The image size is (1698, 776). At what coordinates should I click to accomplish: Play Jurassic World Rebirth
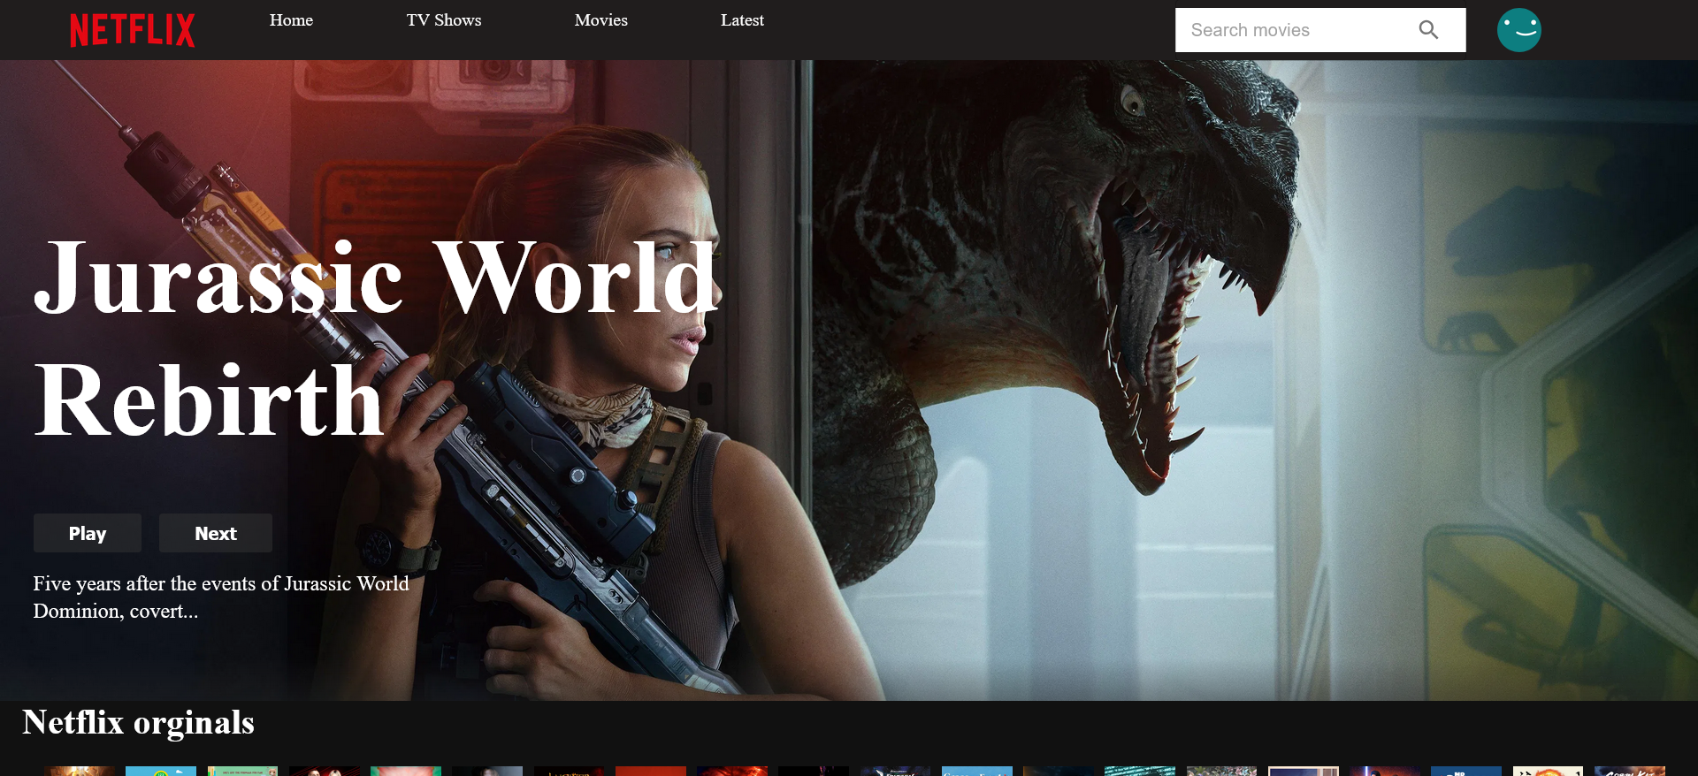click(x=88, y=533)
